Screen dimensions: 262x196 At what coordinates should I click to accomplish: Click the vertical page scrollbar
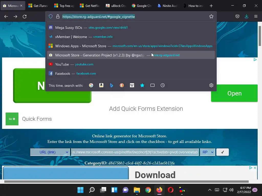[x=260, y=36]
